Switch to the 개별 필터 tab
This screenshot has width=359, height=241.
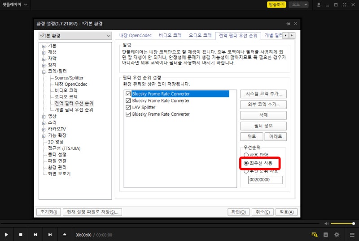(273, 36)
